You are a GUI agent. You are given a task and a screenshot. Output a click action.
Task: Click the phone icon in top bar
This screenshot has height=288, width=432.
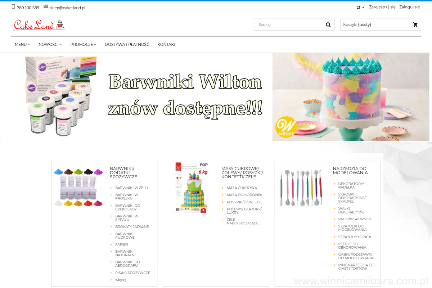[13, 6]
